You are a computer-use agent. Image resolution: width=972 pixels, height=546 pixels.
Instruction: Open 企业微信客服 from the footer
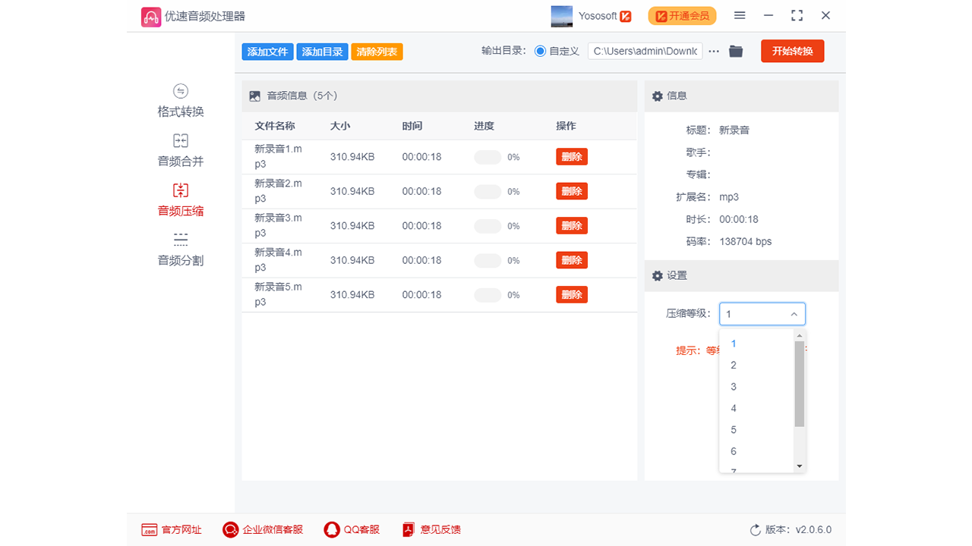coord(230,529)
